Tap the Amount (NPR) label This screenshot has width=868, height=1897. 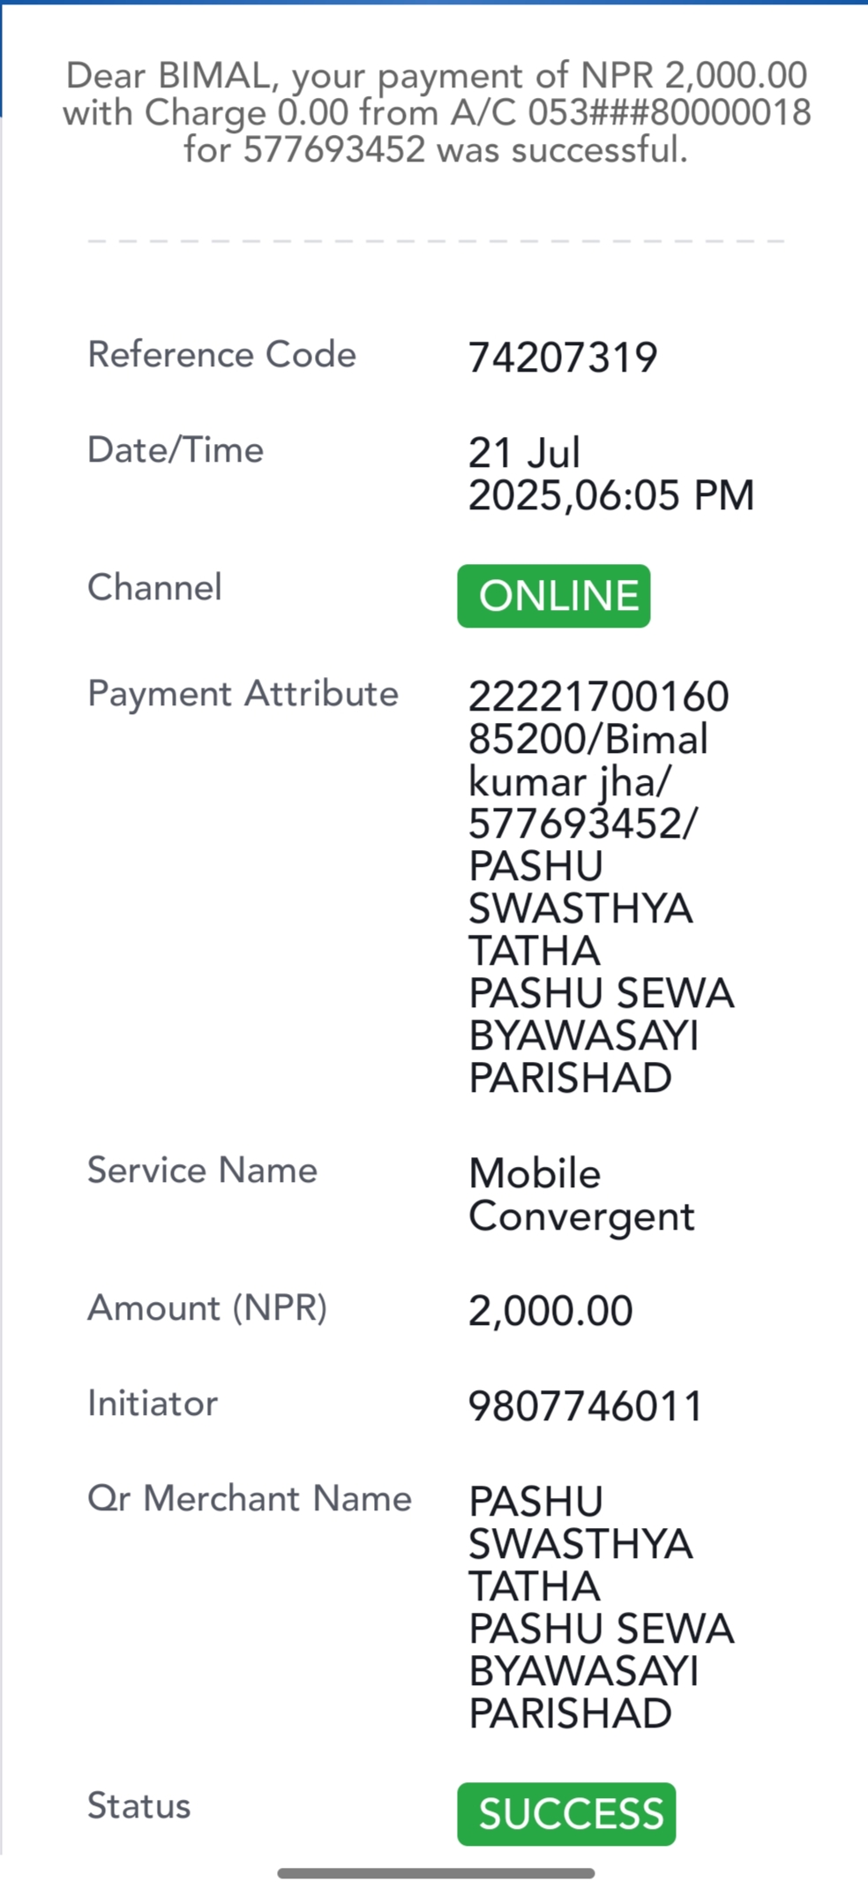coord(207,1307)
